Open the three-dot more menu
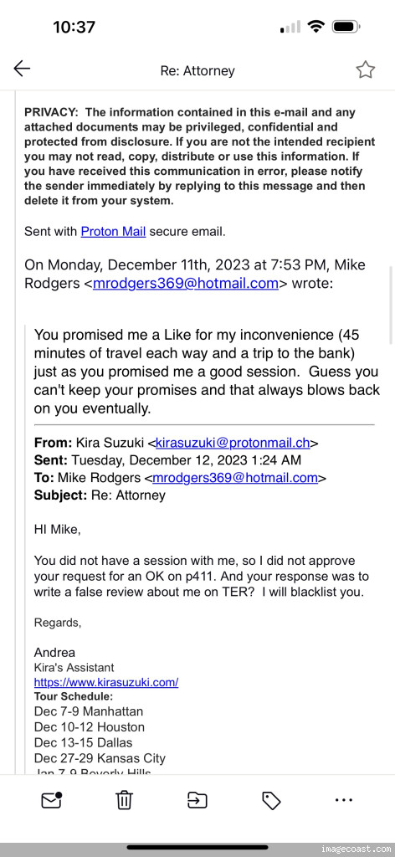This screenshot has height=857, width=395. coord(344,800)
